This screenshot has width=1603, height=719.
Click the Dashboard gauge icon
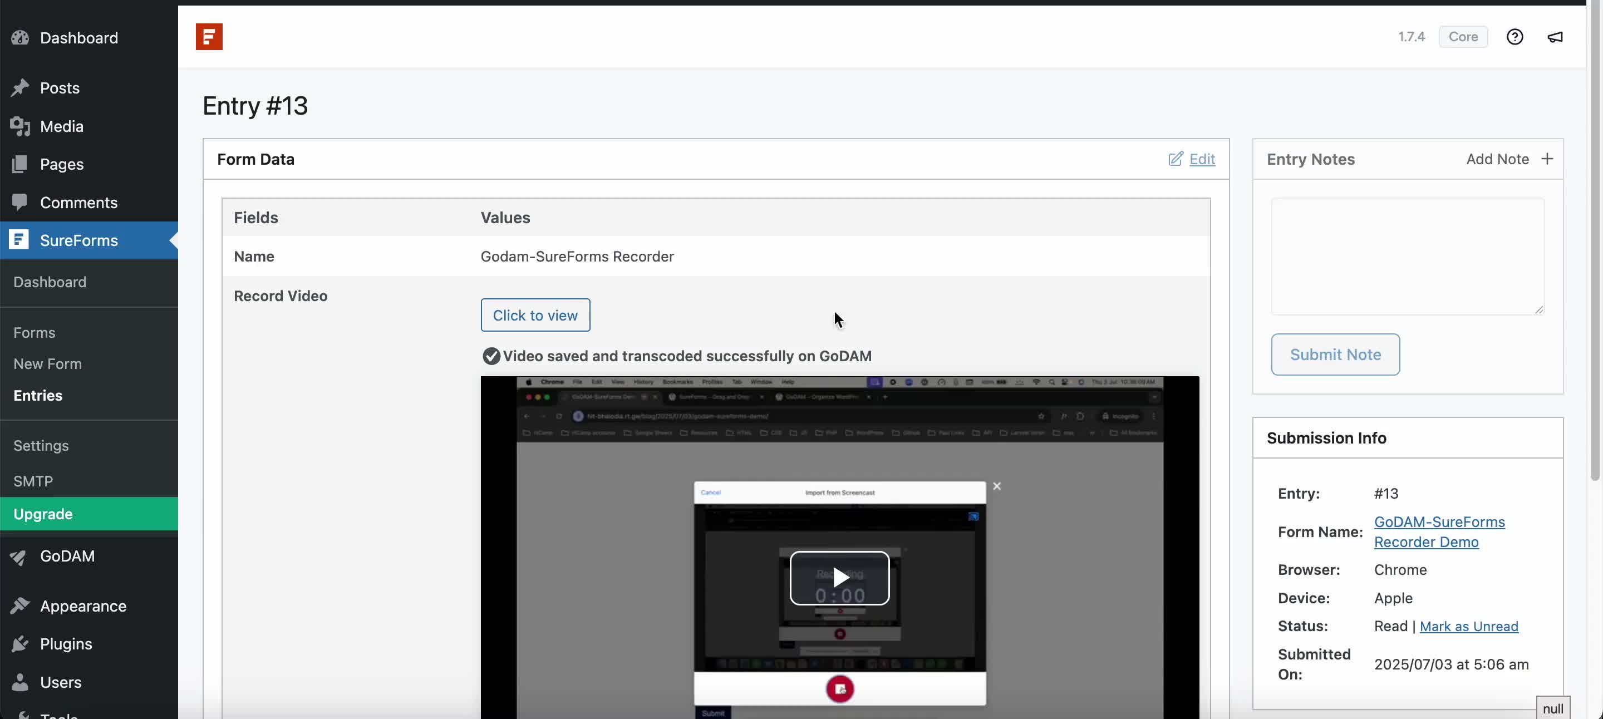pyautogui.click(x=20, y=38)
